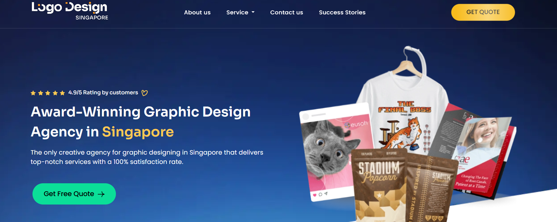Click the 4.9/5 Rating by customers text
This screenshot has width=557, height=222.
(x=103, y=93)
